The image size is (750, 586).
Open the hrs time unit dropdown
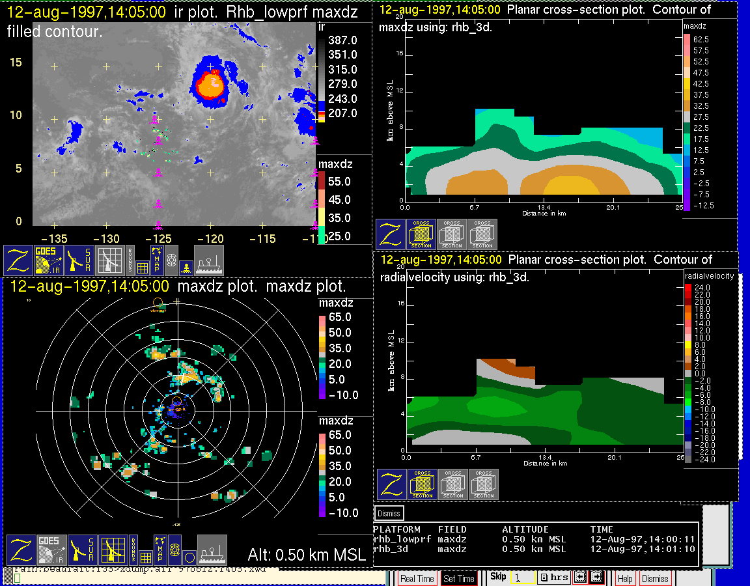(555, 578)
